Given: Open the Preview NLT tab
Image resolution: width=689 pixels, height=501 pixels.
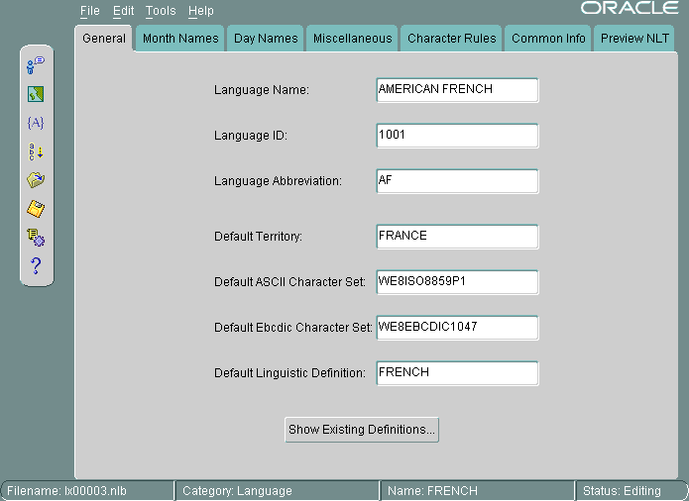Looking at the screenshot, I should (635, 39).
